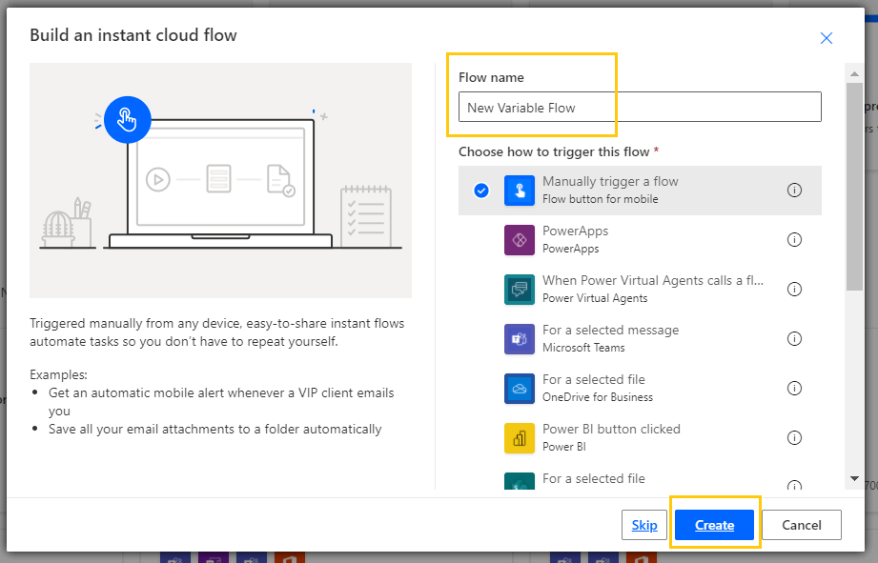
Task: Click the Power Virtual Agents trigger icon
Action: click(520, 290)
